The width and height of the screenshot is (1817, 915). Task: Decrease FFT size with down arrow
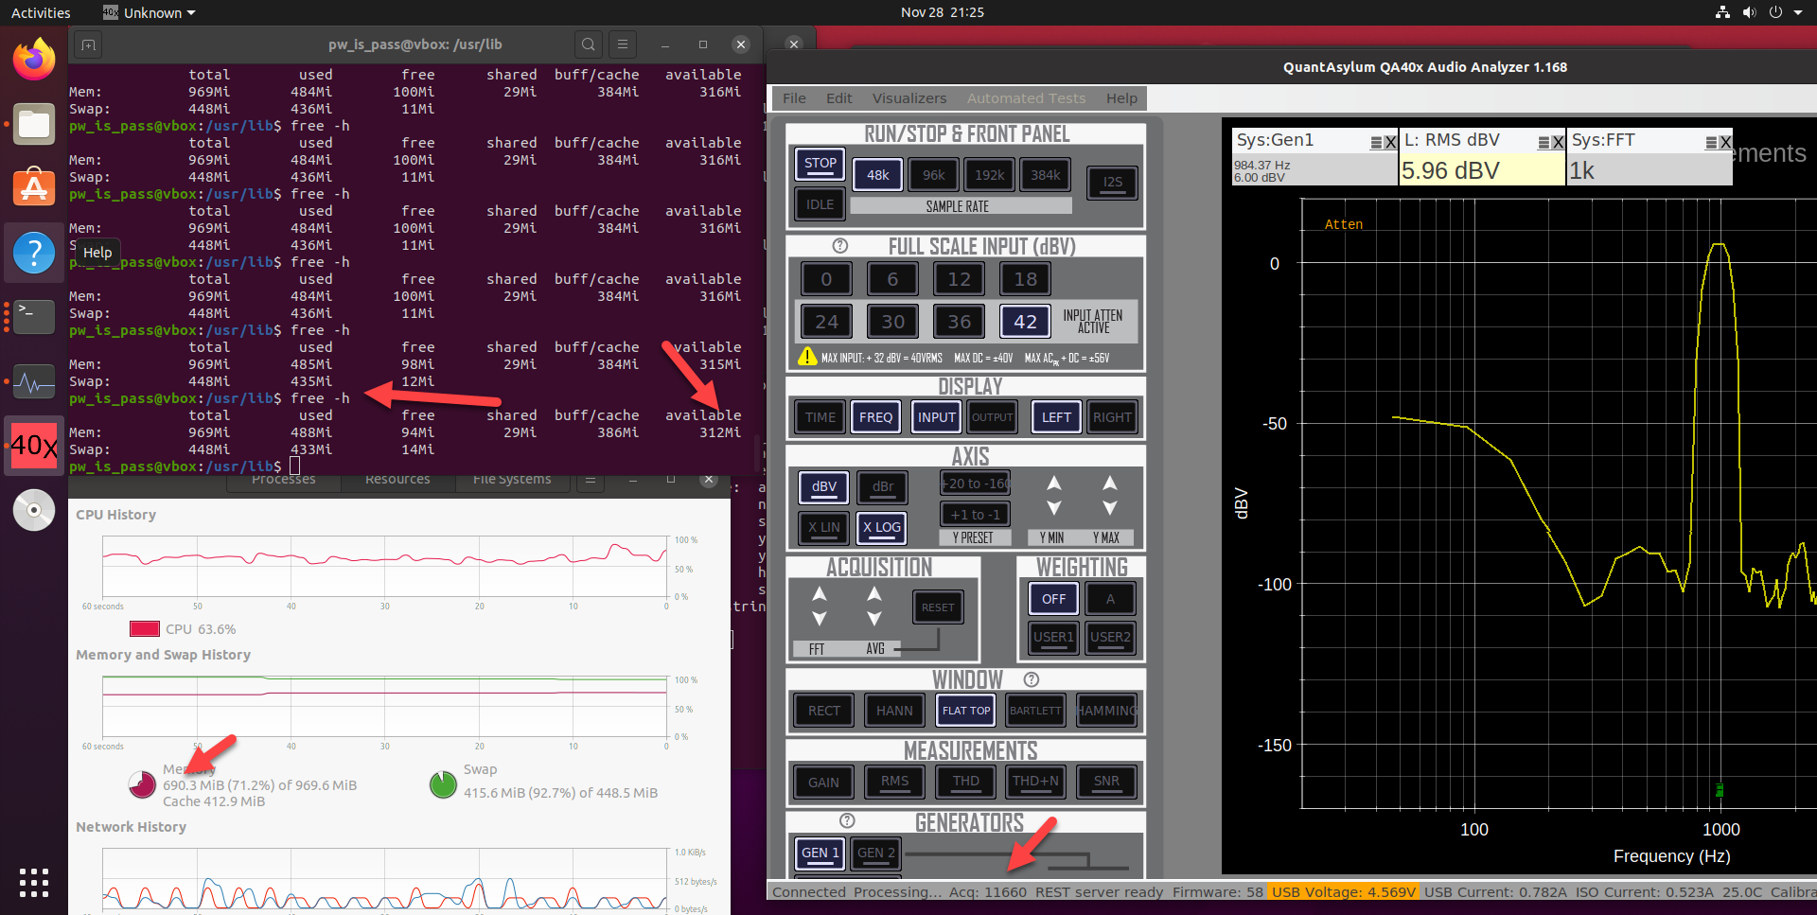click(x=820, y=619)
